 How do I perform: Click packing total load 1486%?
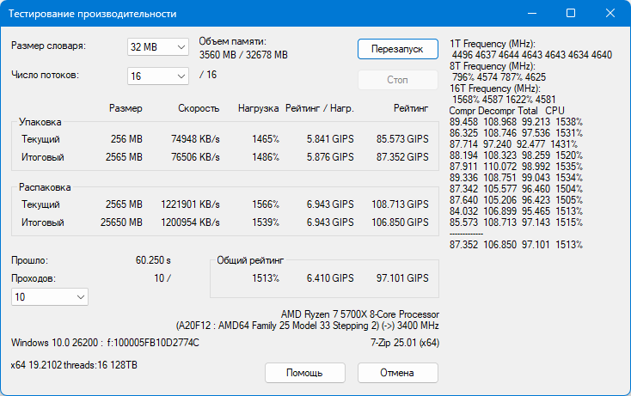266,157
